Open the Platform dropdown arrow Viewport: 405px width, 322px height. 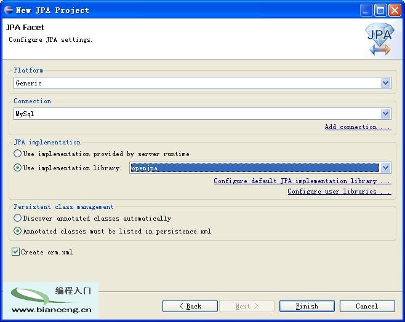tap(385, 83)
